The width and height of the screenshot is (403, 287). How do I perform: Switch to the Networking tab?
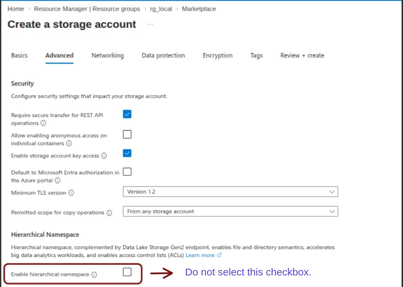[x=107, y=56]
